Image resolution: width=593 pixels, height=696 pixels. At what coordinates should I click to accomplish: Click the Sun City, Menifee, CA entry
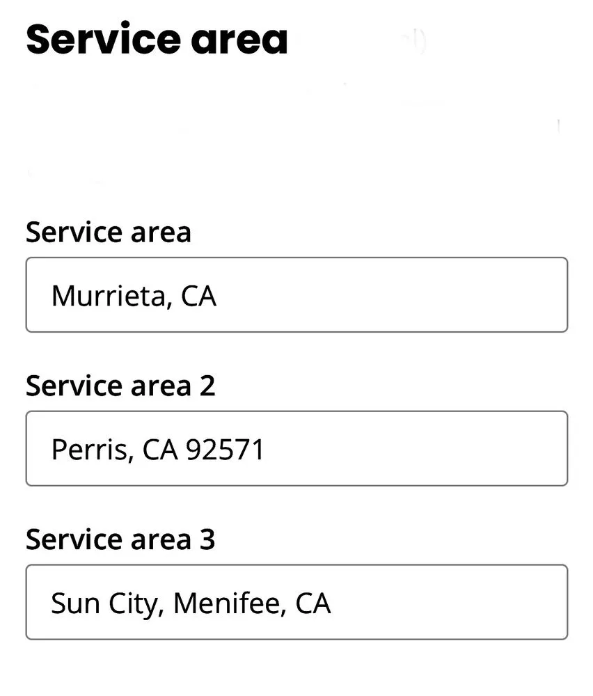190,601
